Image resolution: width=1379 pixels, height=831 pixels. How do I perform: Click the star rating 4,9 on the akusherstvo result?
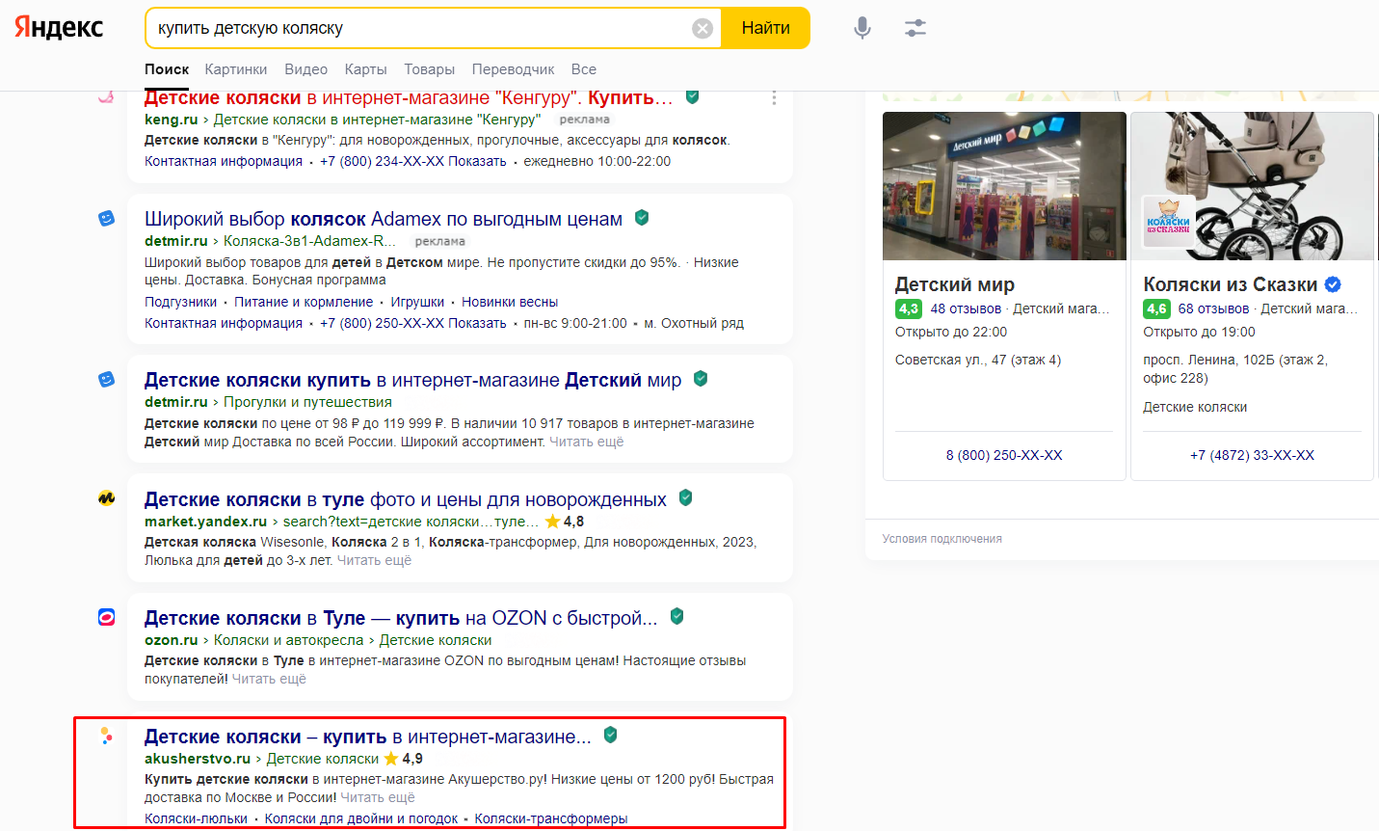click(403, 759)
